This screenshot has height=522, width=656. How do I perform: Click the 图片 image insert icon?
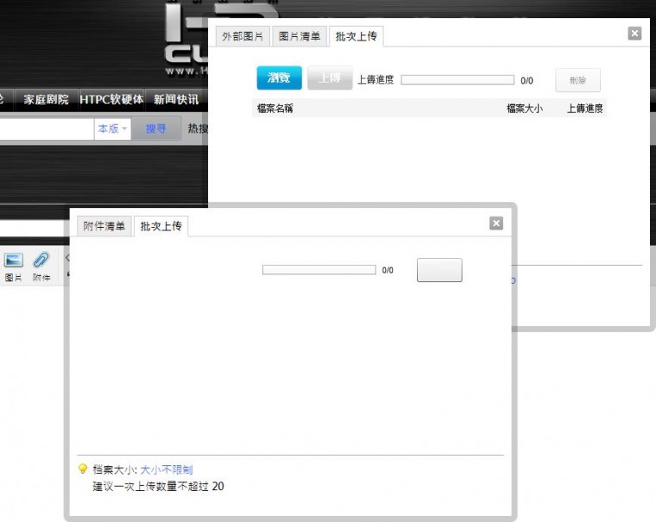[14, 266]
